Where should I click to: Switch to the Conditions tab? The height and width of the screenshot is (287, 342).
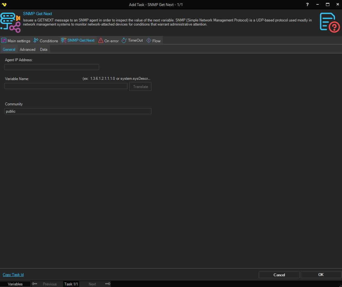[46, 41]
